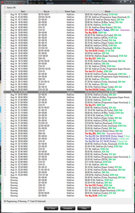Select $22 NL Hold'em [6-Max, Progressive Super-Knockout]

pos(68,97)
